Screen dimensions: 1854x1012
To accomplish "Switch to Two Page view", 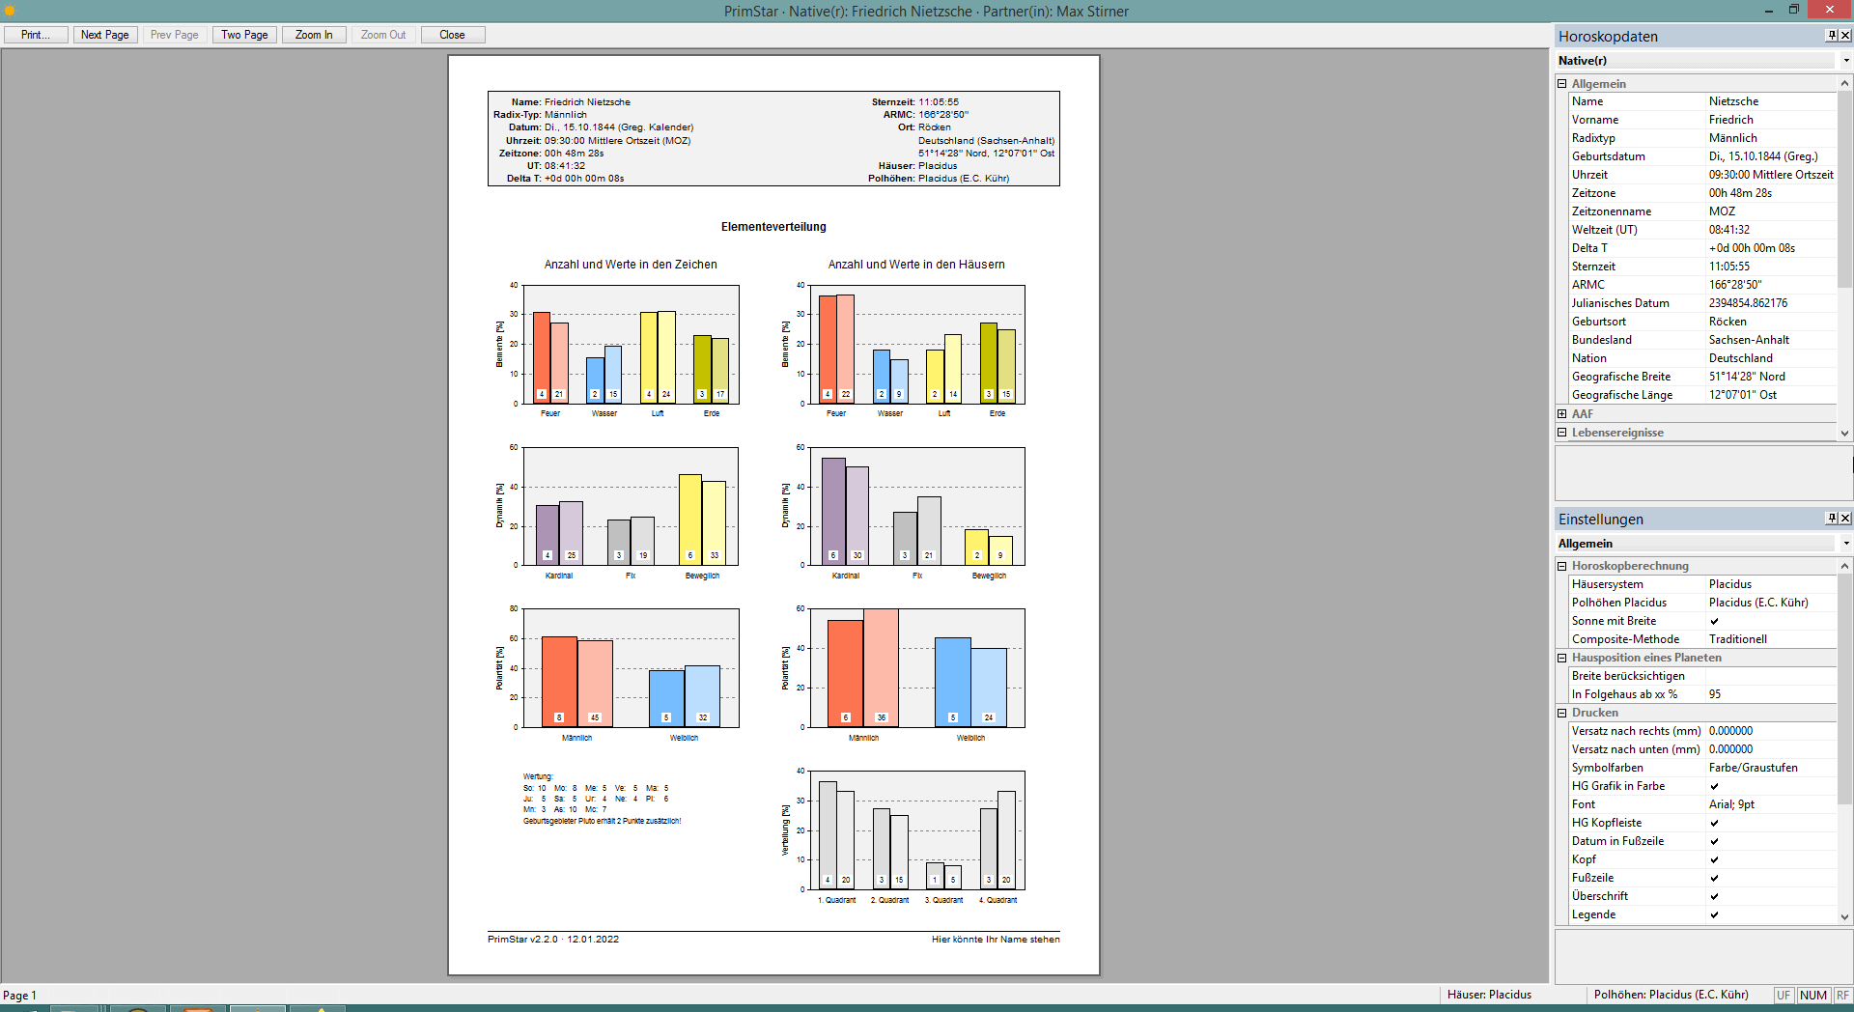I will [x=244, y=35].
